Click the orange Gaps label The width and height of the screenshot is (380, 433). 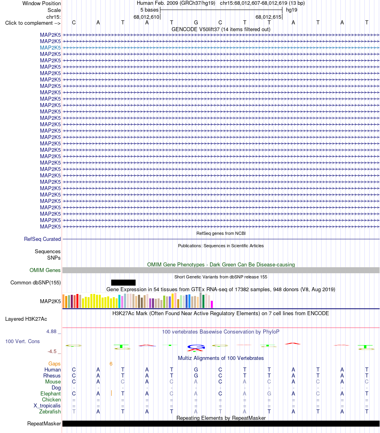(x=54, y=363)
